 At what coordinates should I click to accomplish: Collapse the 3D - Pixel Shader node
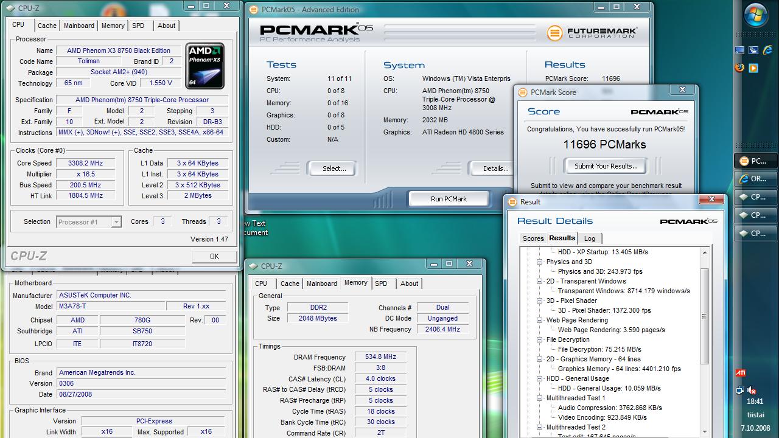click(x=539, y=301)
